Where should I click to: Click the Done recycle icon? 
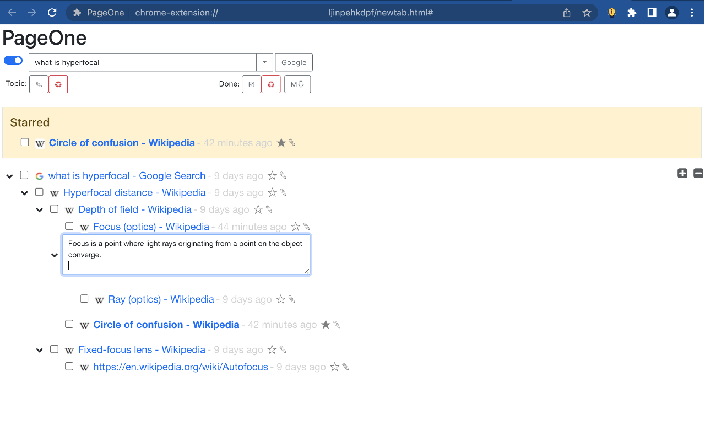pyautogui.click(x=270, y=84)
